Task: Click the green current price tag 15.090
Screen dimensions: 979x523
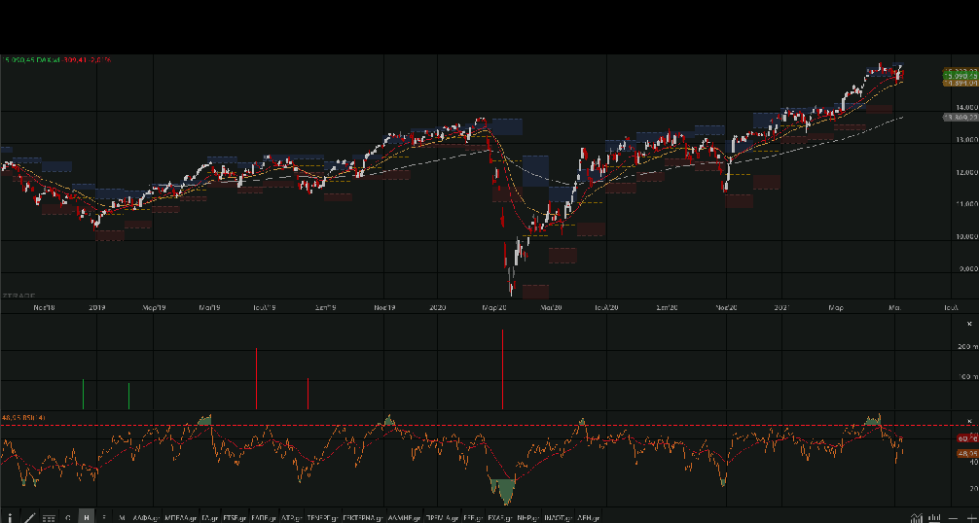Action: [x=961, y=76]
